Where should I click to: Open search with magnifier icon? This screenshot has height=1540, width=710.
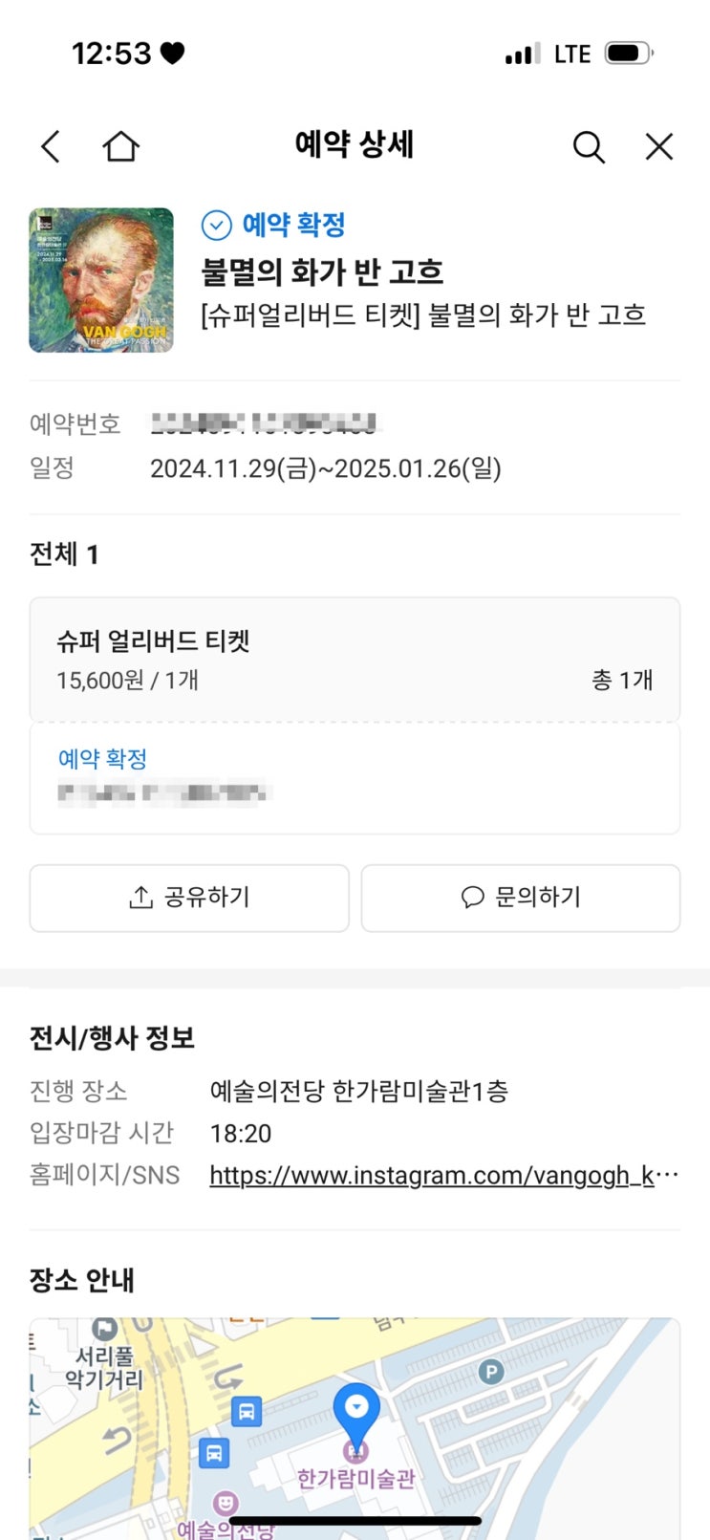coord(589,147)
